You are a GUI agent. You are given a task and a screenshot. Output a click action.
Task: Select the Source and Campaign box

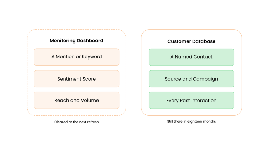192,79
